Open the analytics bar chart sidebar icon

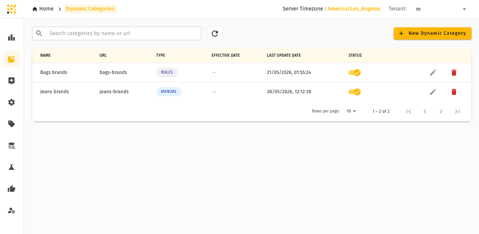tap(12, 37)
